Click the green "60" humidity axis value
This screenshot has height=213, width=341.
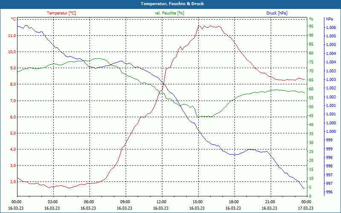coord(311,89)
